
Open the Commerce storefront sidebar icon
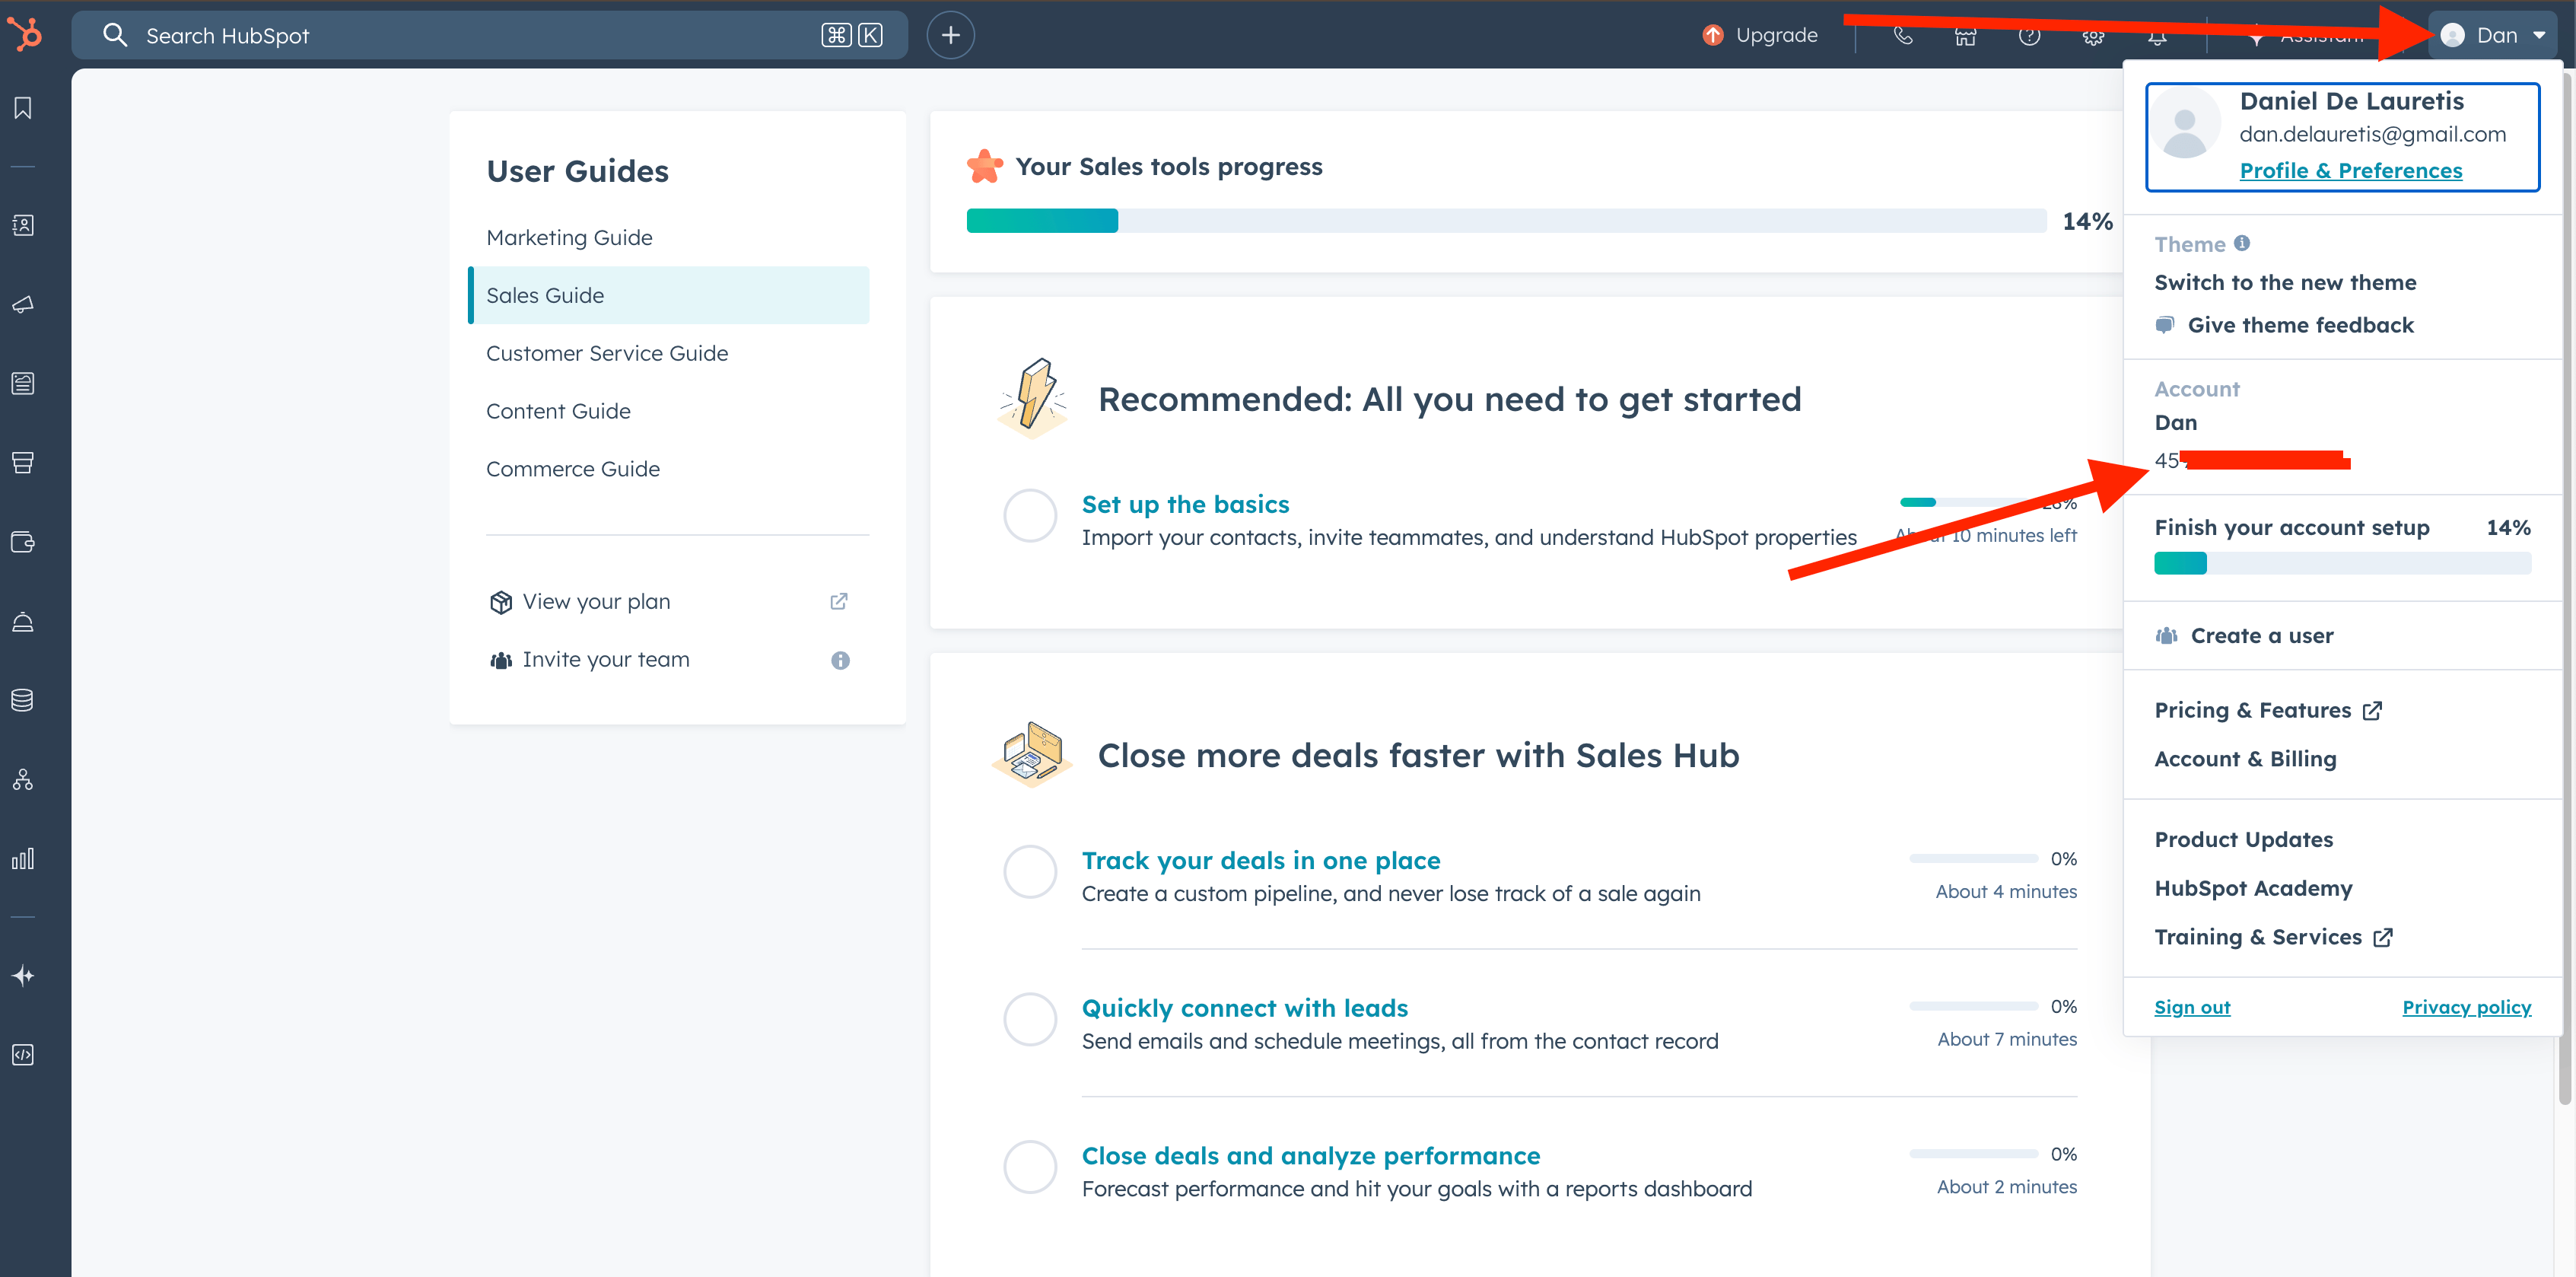23,462
